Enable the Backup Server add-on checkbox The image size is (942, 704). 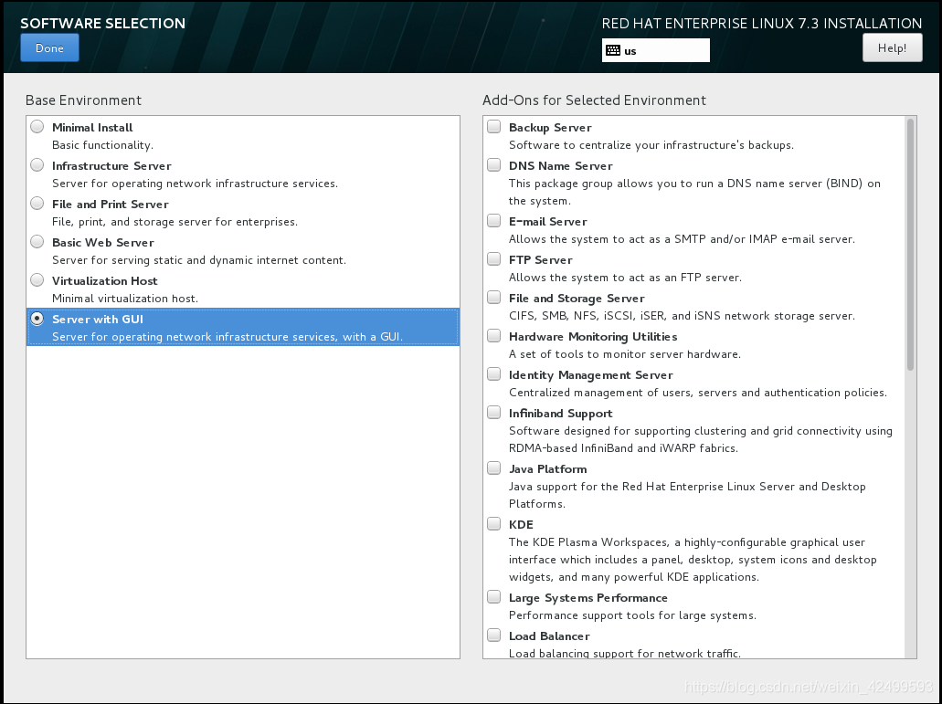click(x=493, y=127)
